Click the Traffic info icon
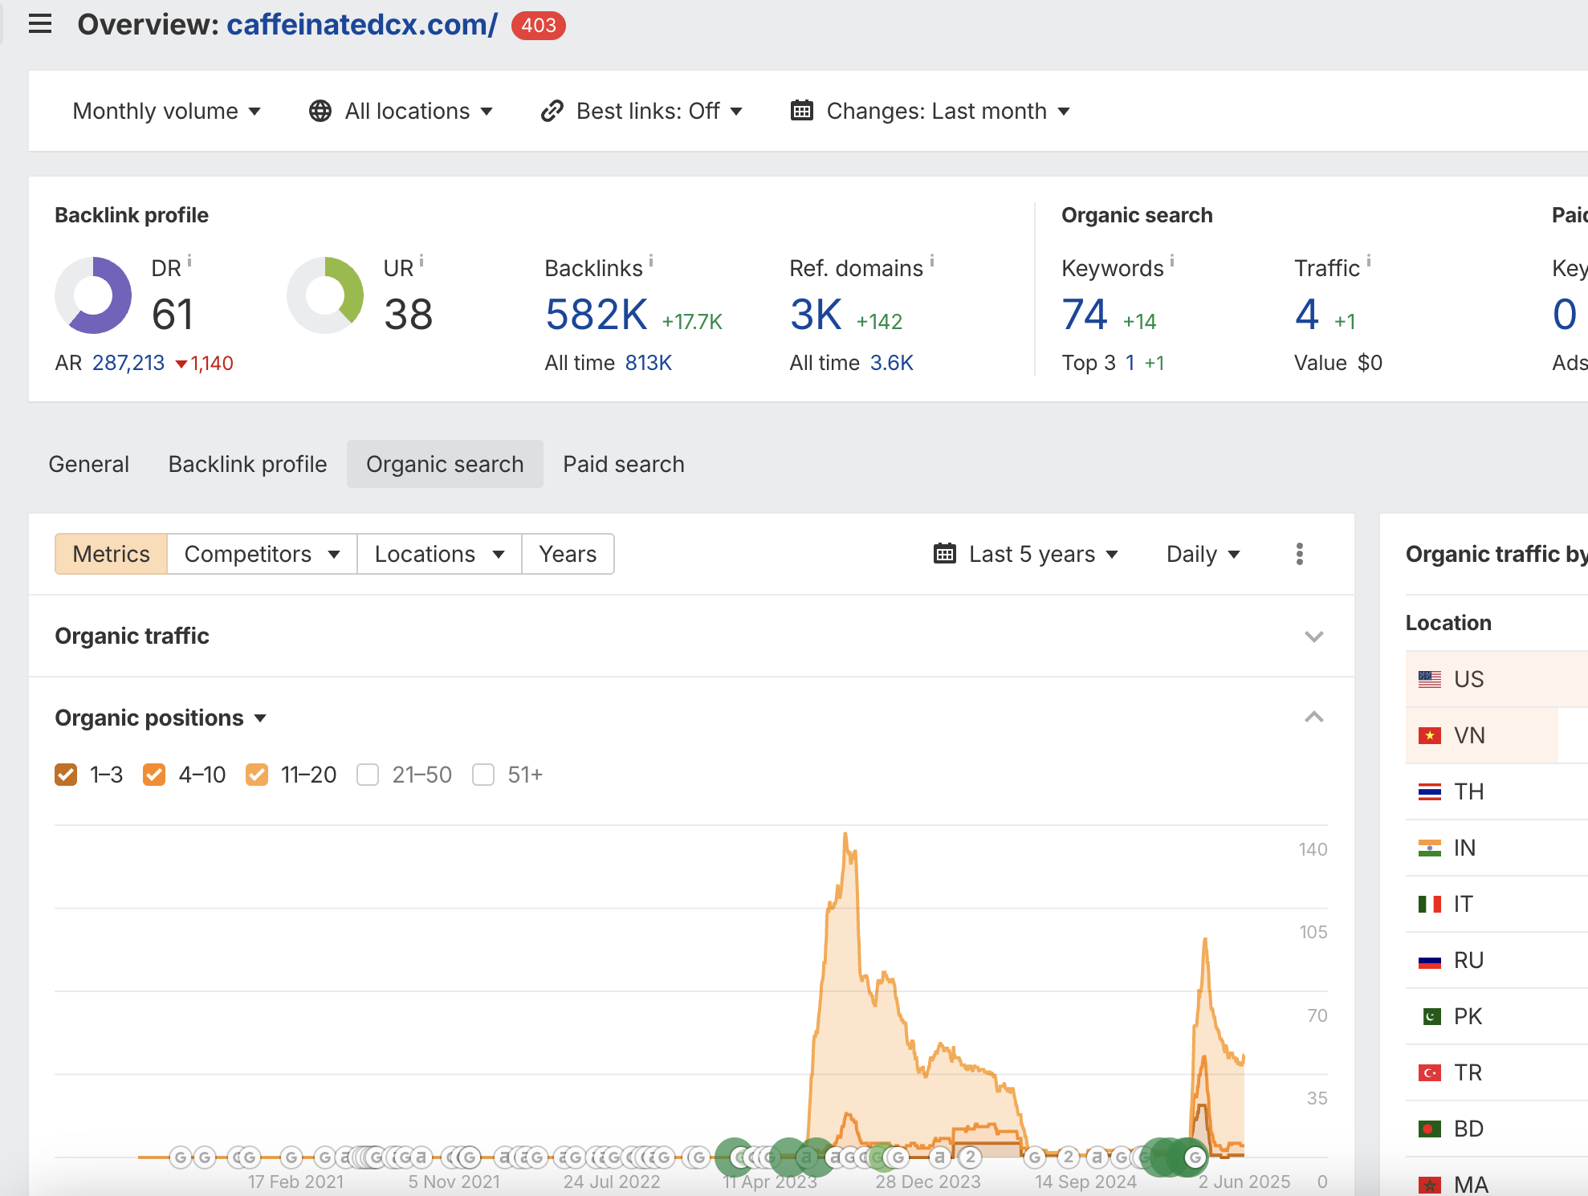 coord(1369,261)
